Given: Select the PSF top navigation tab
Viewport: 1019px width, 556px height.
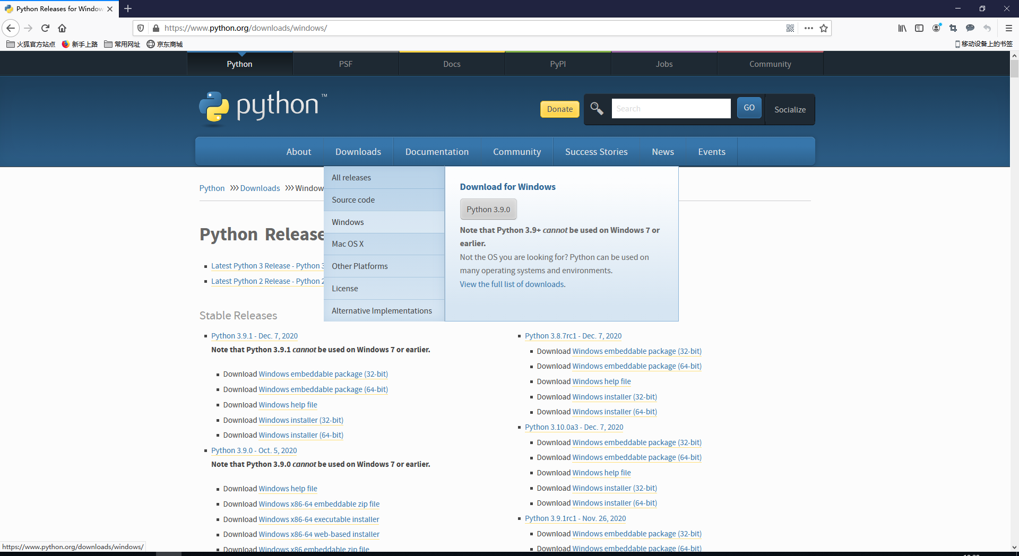Looking at the screenshot, I should [x=346, y=64].
